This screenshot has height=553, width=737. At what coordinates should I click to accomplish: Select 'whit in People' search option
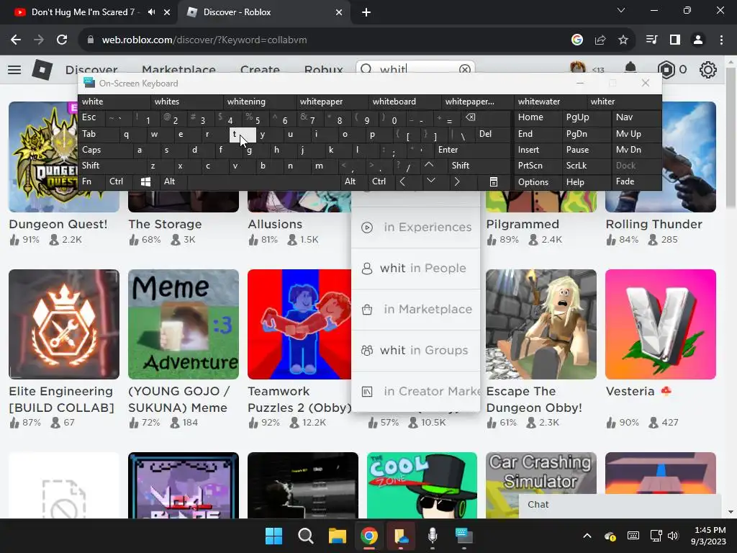(415, 268)
